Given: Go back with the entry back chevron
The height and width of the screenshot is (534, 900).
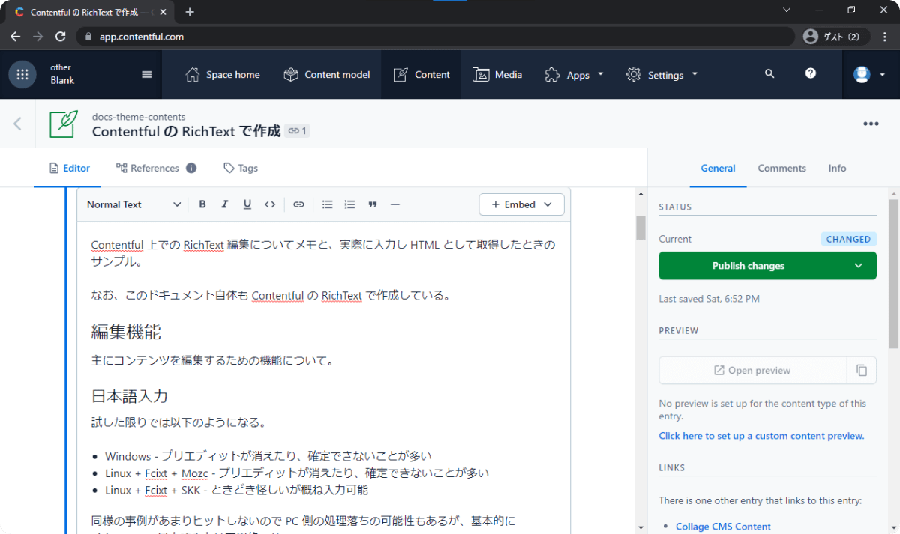Looking at the screenshot, I should 18,124.
